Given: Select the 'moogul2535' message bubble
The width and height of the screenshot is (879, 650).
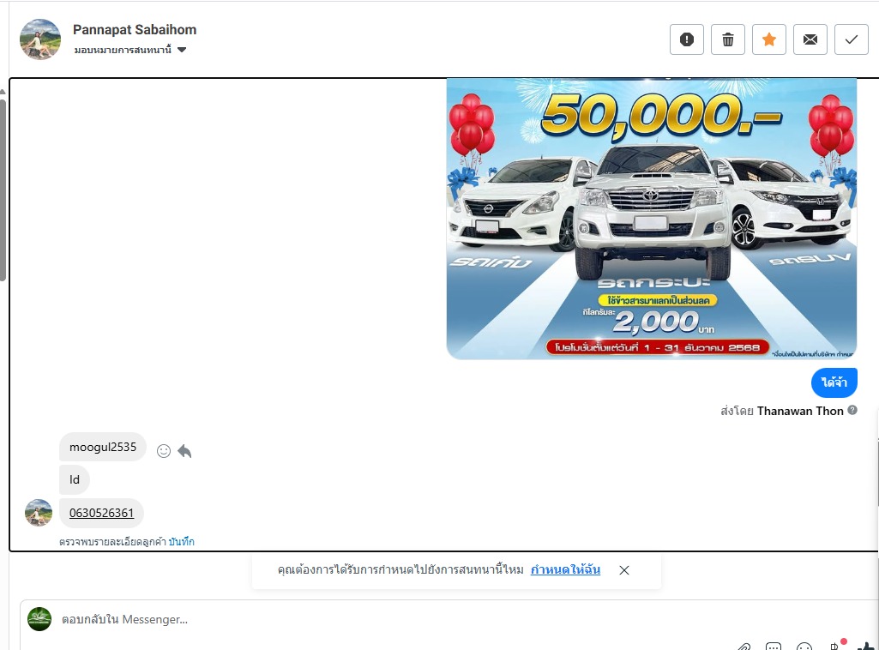Looking at the screenshot, I should 103,447.
